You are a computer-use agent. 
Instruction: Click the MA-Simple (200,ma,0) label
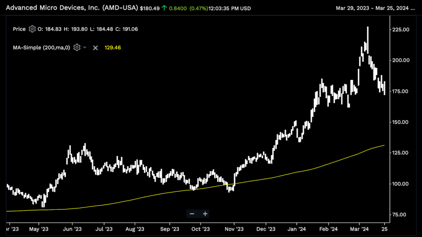41,48
